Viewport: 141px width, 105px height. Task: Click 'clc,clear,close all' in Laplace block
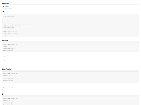click(11, 45)
